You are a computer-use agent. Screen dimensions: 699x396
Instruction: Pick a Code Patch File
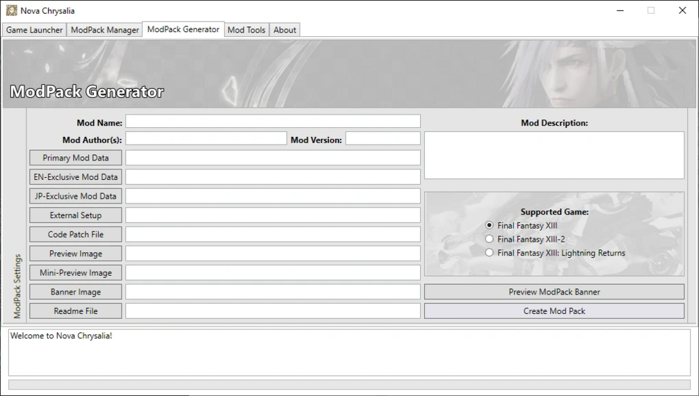(x=76, y=234)
